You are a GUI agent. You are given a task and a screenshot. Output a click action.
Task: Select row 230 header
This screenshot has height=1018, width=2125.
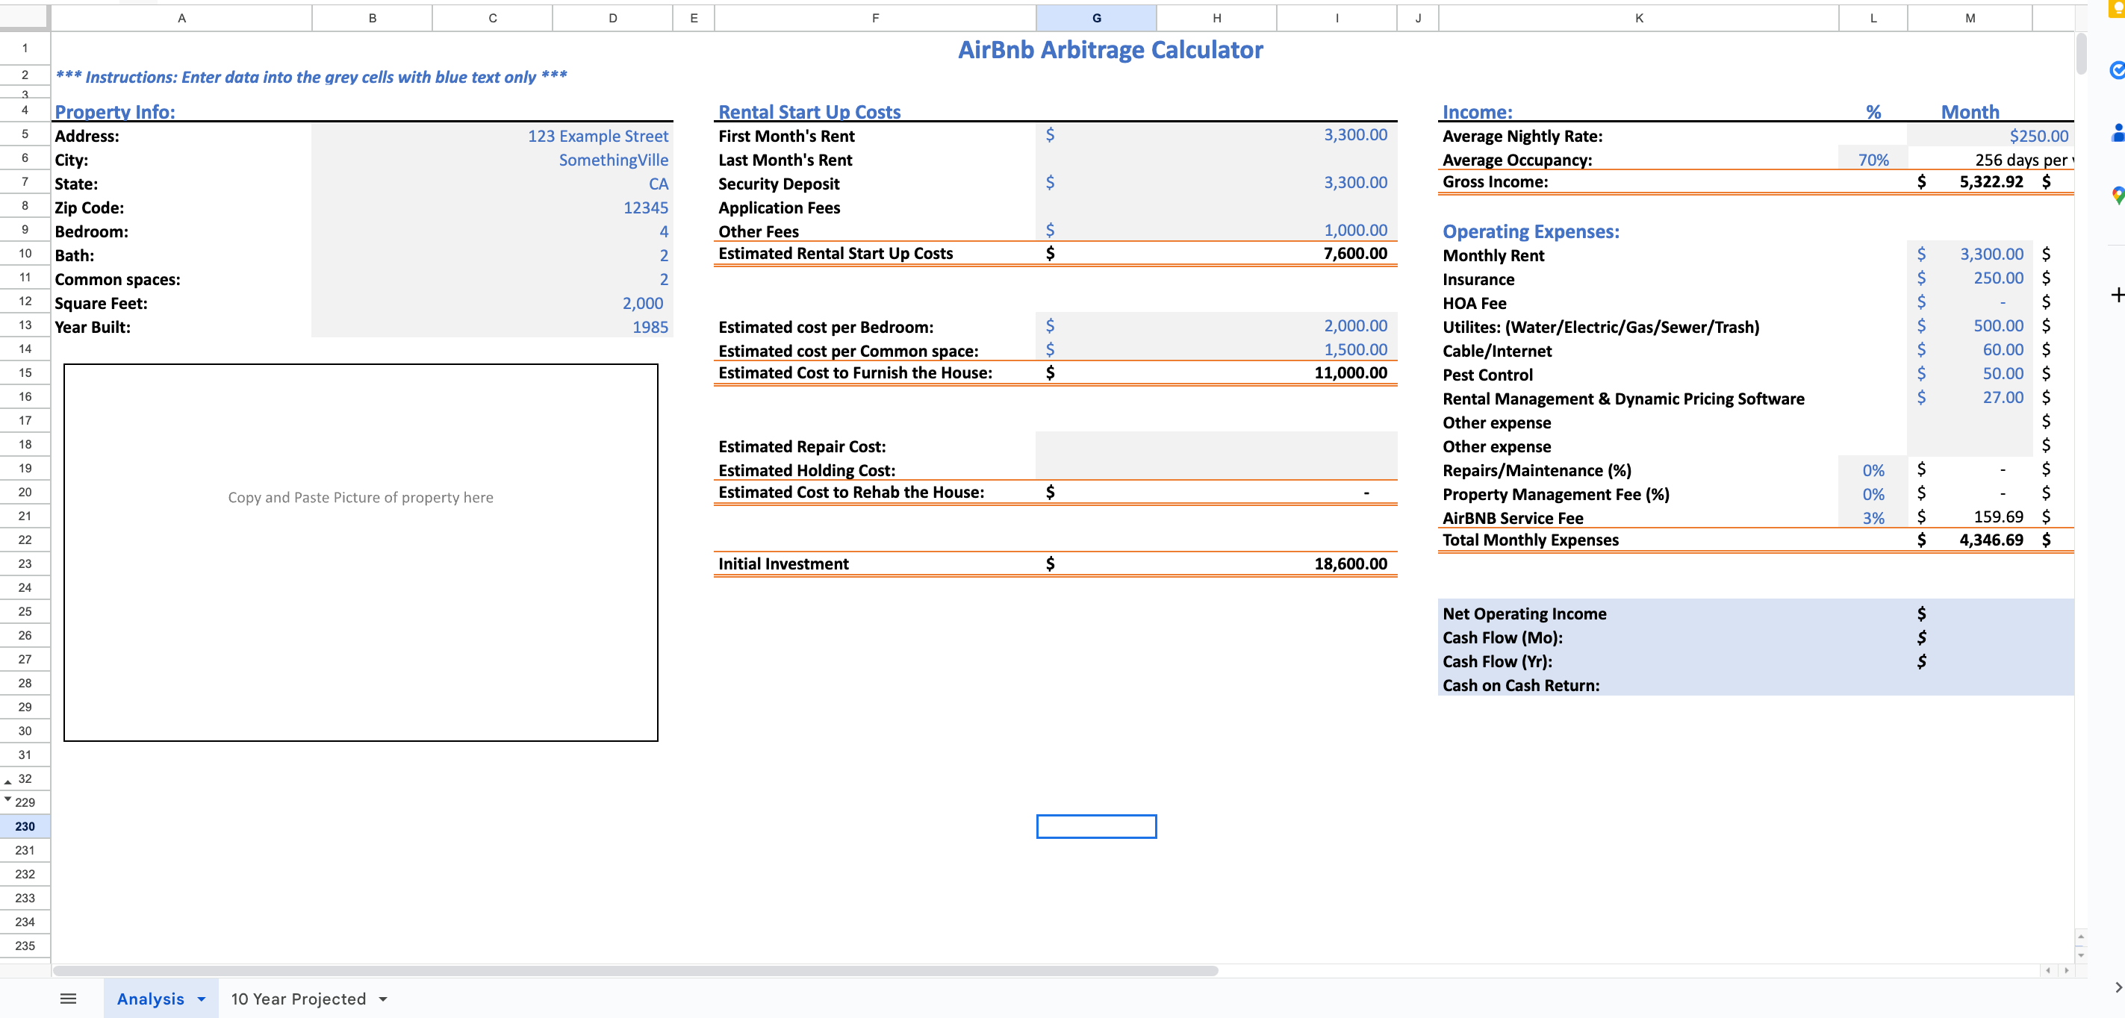pos(25,826)
